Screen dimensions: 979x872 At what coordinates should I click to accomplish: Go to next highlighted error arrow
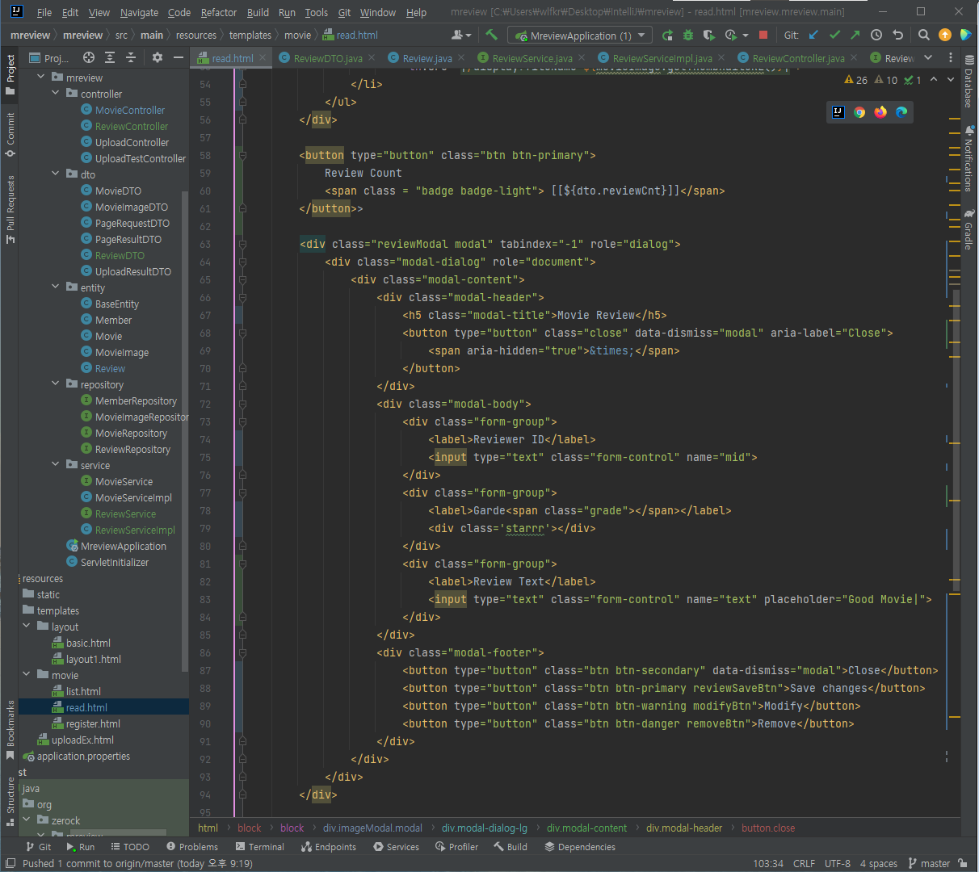pos(952,80)
